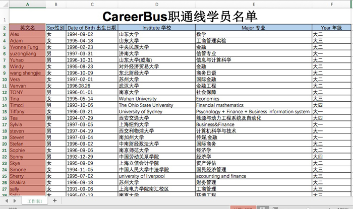Click the name cell wang shengjie

coord(27,73)
